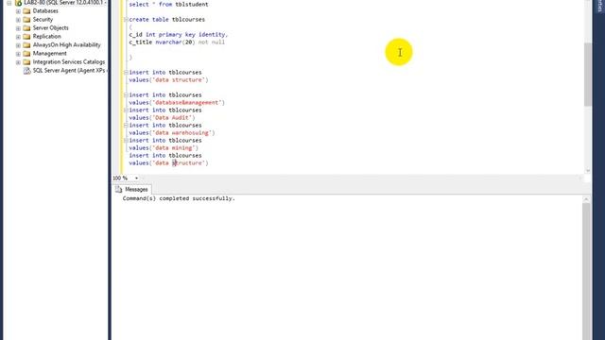This screenshot has width=605, height=340.
Task: Click the 'Data Audit' values line
Action: [x=162, y=117]
